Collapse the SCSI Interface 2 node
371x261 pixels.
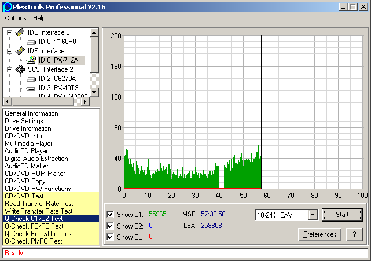[x=9, y=69]
